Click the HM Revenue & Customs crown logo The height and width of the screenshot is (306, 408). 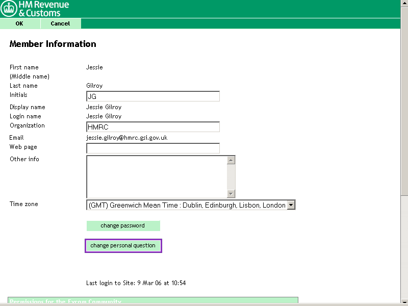pyautogui.click(x=9, y=9)
